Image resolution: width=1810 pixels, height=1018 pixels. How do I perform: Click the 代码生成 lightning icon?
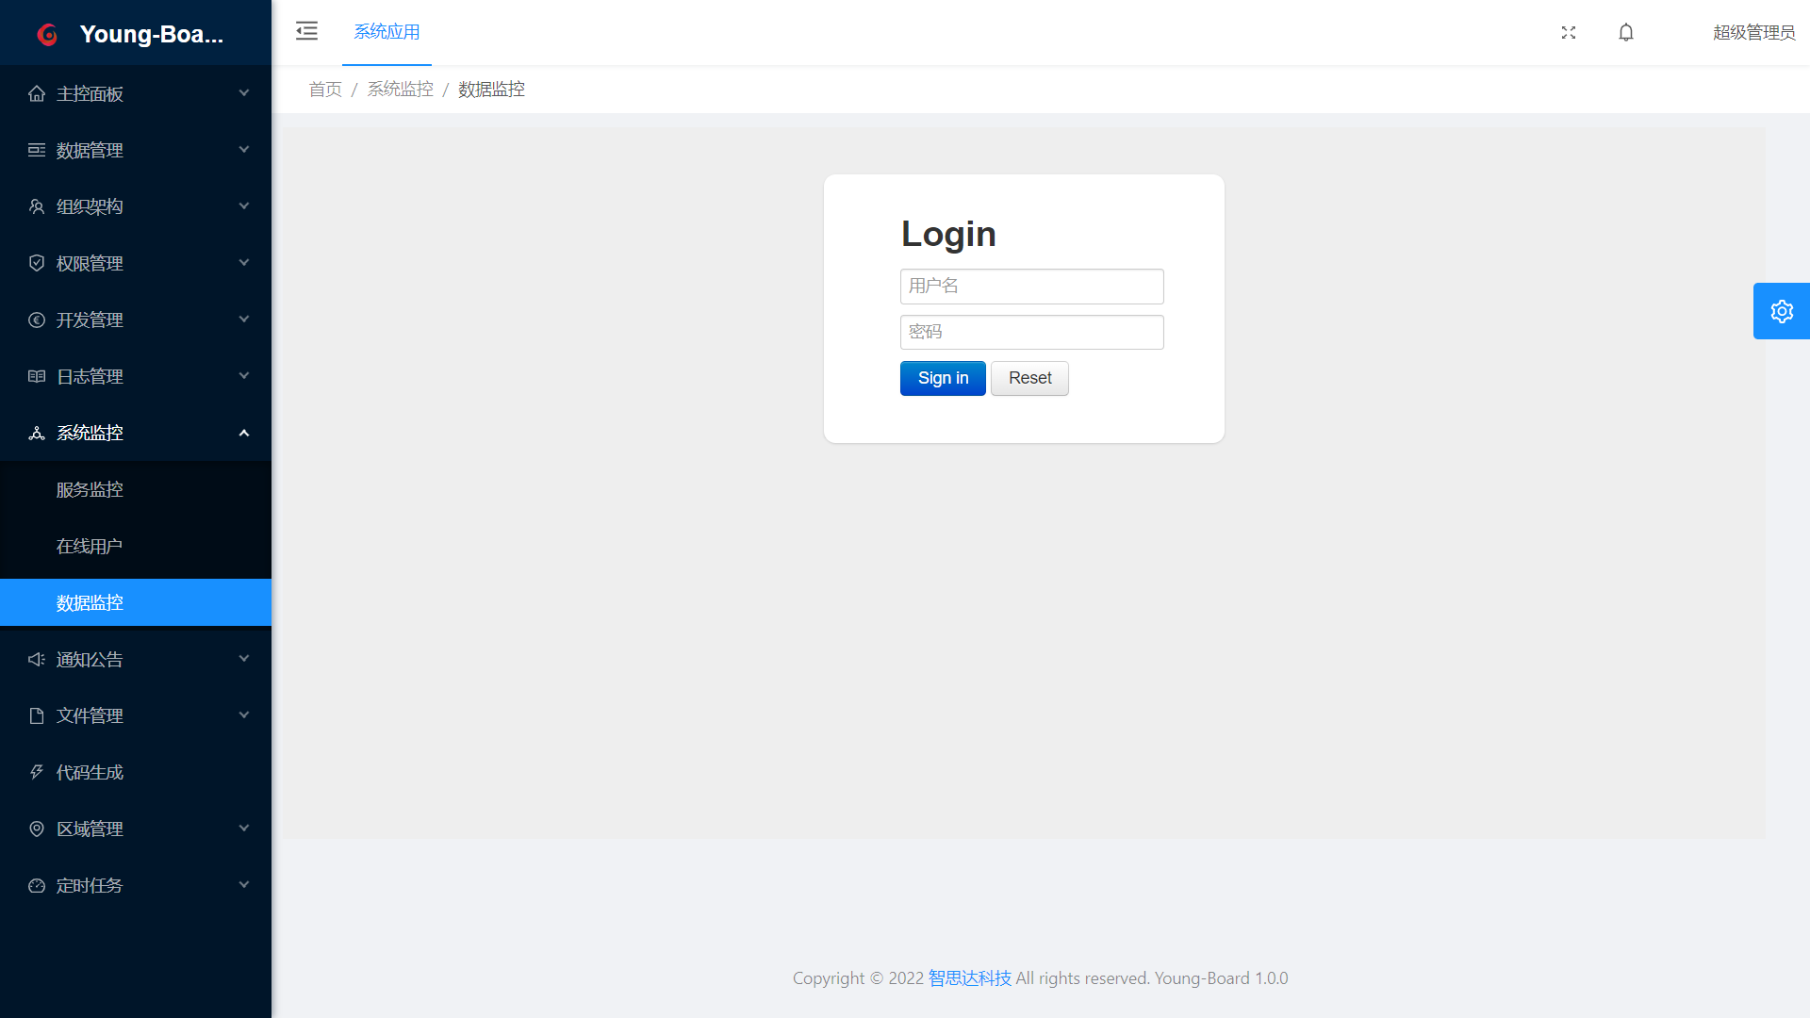pyautogui.click(x=37, y=772)
